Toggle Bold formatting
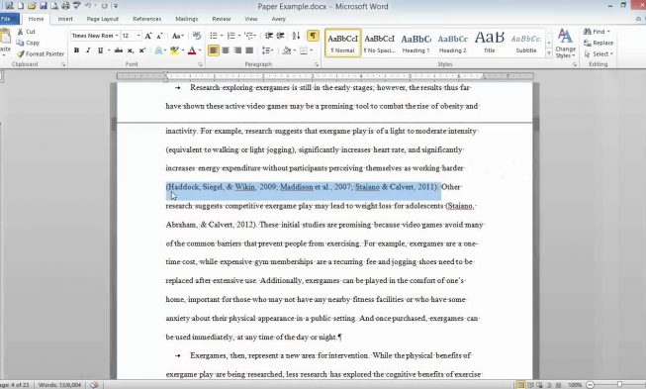 pos(76,50)
